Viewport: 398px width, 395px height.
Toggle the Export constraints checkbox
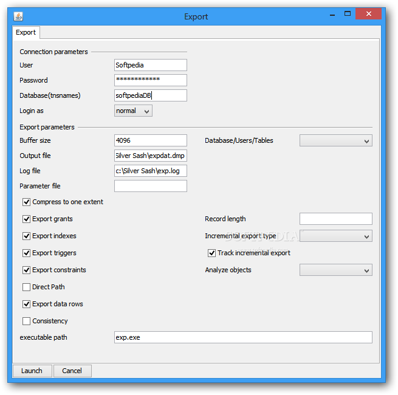coord(26,270)
